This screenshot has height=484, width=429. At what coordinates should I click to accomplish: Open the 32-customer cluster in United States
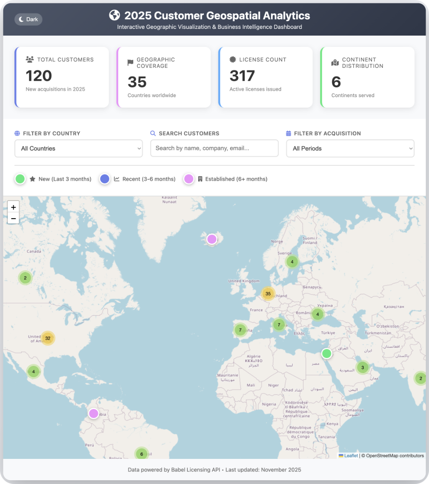[48, 338]
